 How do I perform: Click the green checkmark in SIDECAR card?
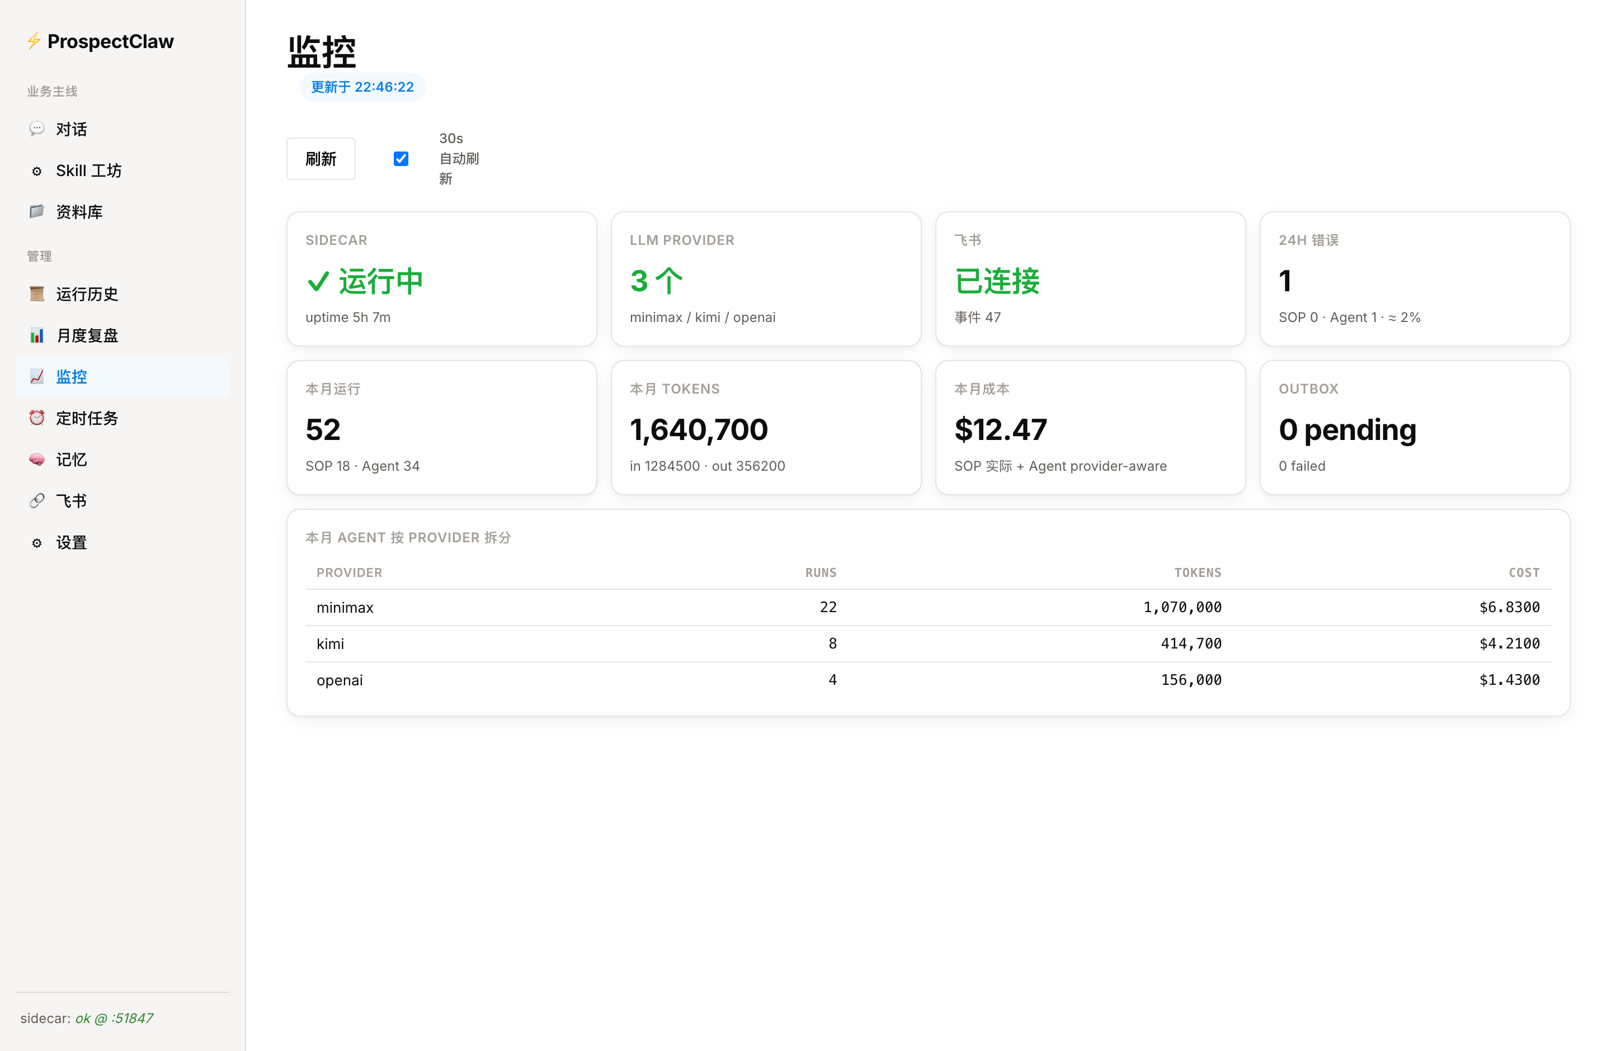click(x=318, y=281)
